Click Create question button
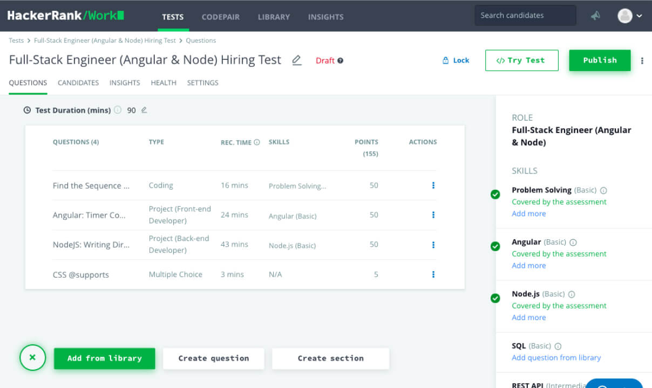This screenshot has height=388, width=652. (214, 358)
